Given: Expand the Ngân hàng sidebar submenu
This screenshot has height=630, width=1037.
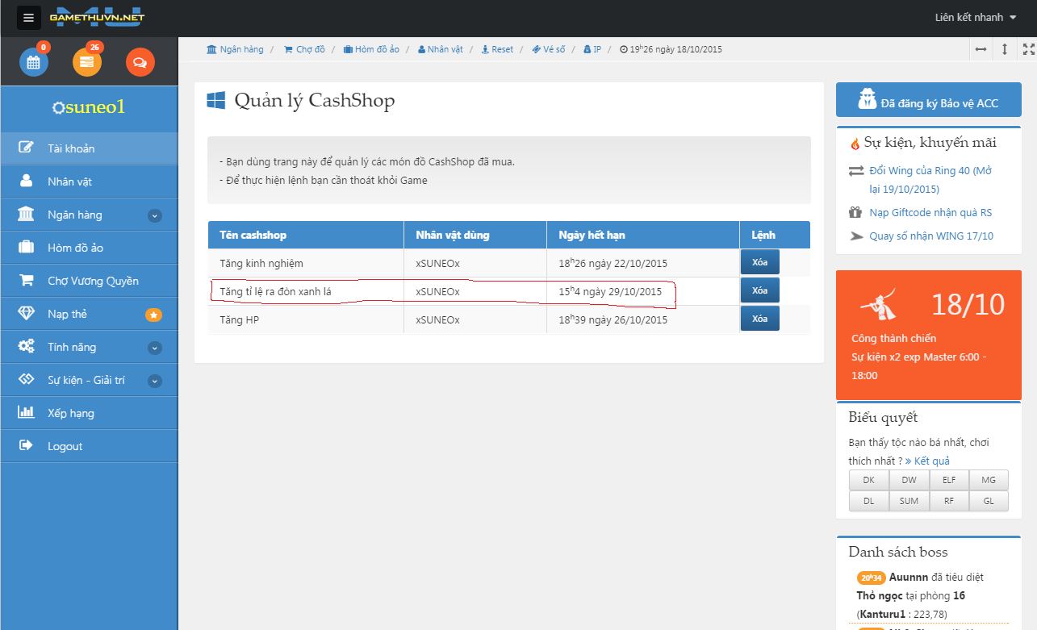Looking at the screenshot, I should 155,215.
